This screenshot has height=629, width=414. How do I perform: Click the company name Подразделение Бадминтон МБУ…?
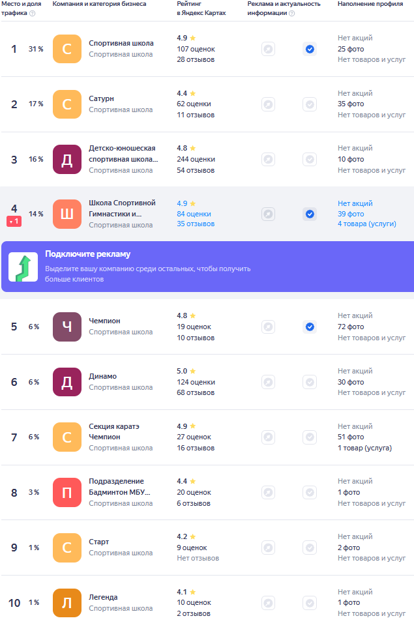pos(119,487)
